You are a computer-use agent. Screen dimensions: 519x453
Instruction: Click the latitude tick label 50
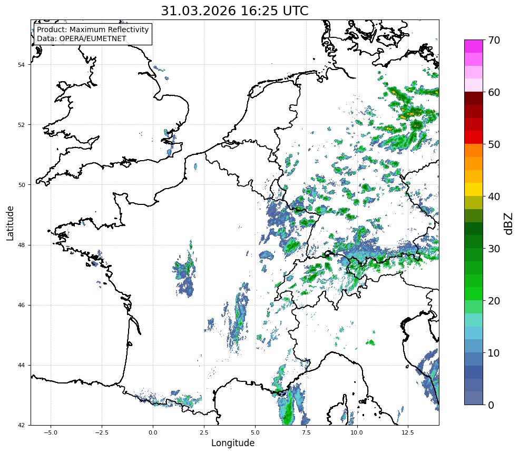(x=21, y=185)
